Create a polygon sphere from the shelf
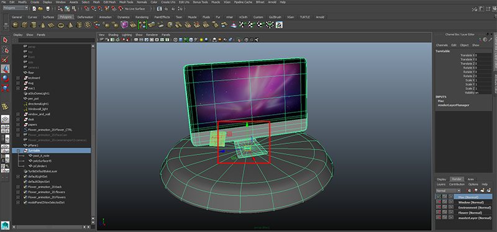The height and width of the screenshot is (232, 497). pyautogui.click(x=15, y=25)
